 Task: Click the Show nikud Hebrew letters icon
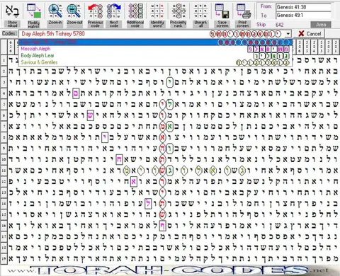coord(12,11)
